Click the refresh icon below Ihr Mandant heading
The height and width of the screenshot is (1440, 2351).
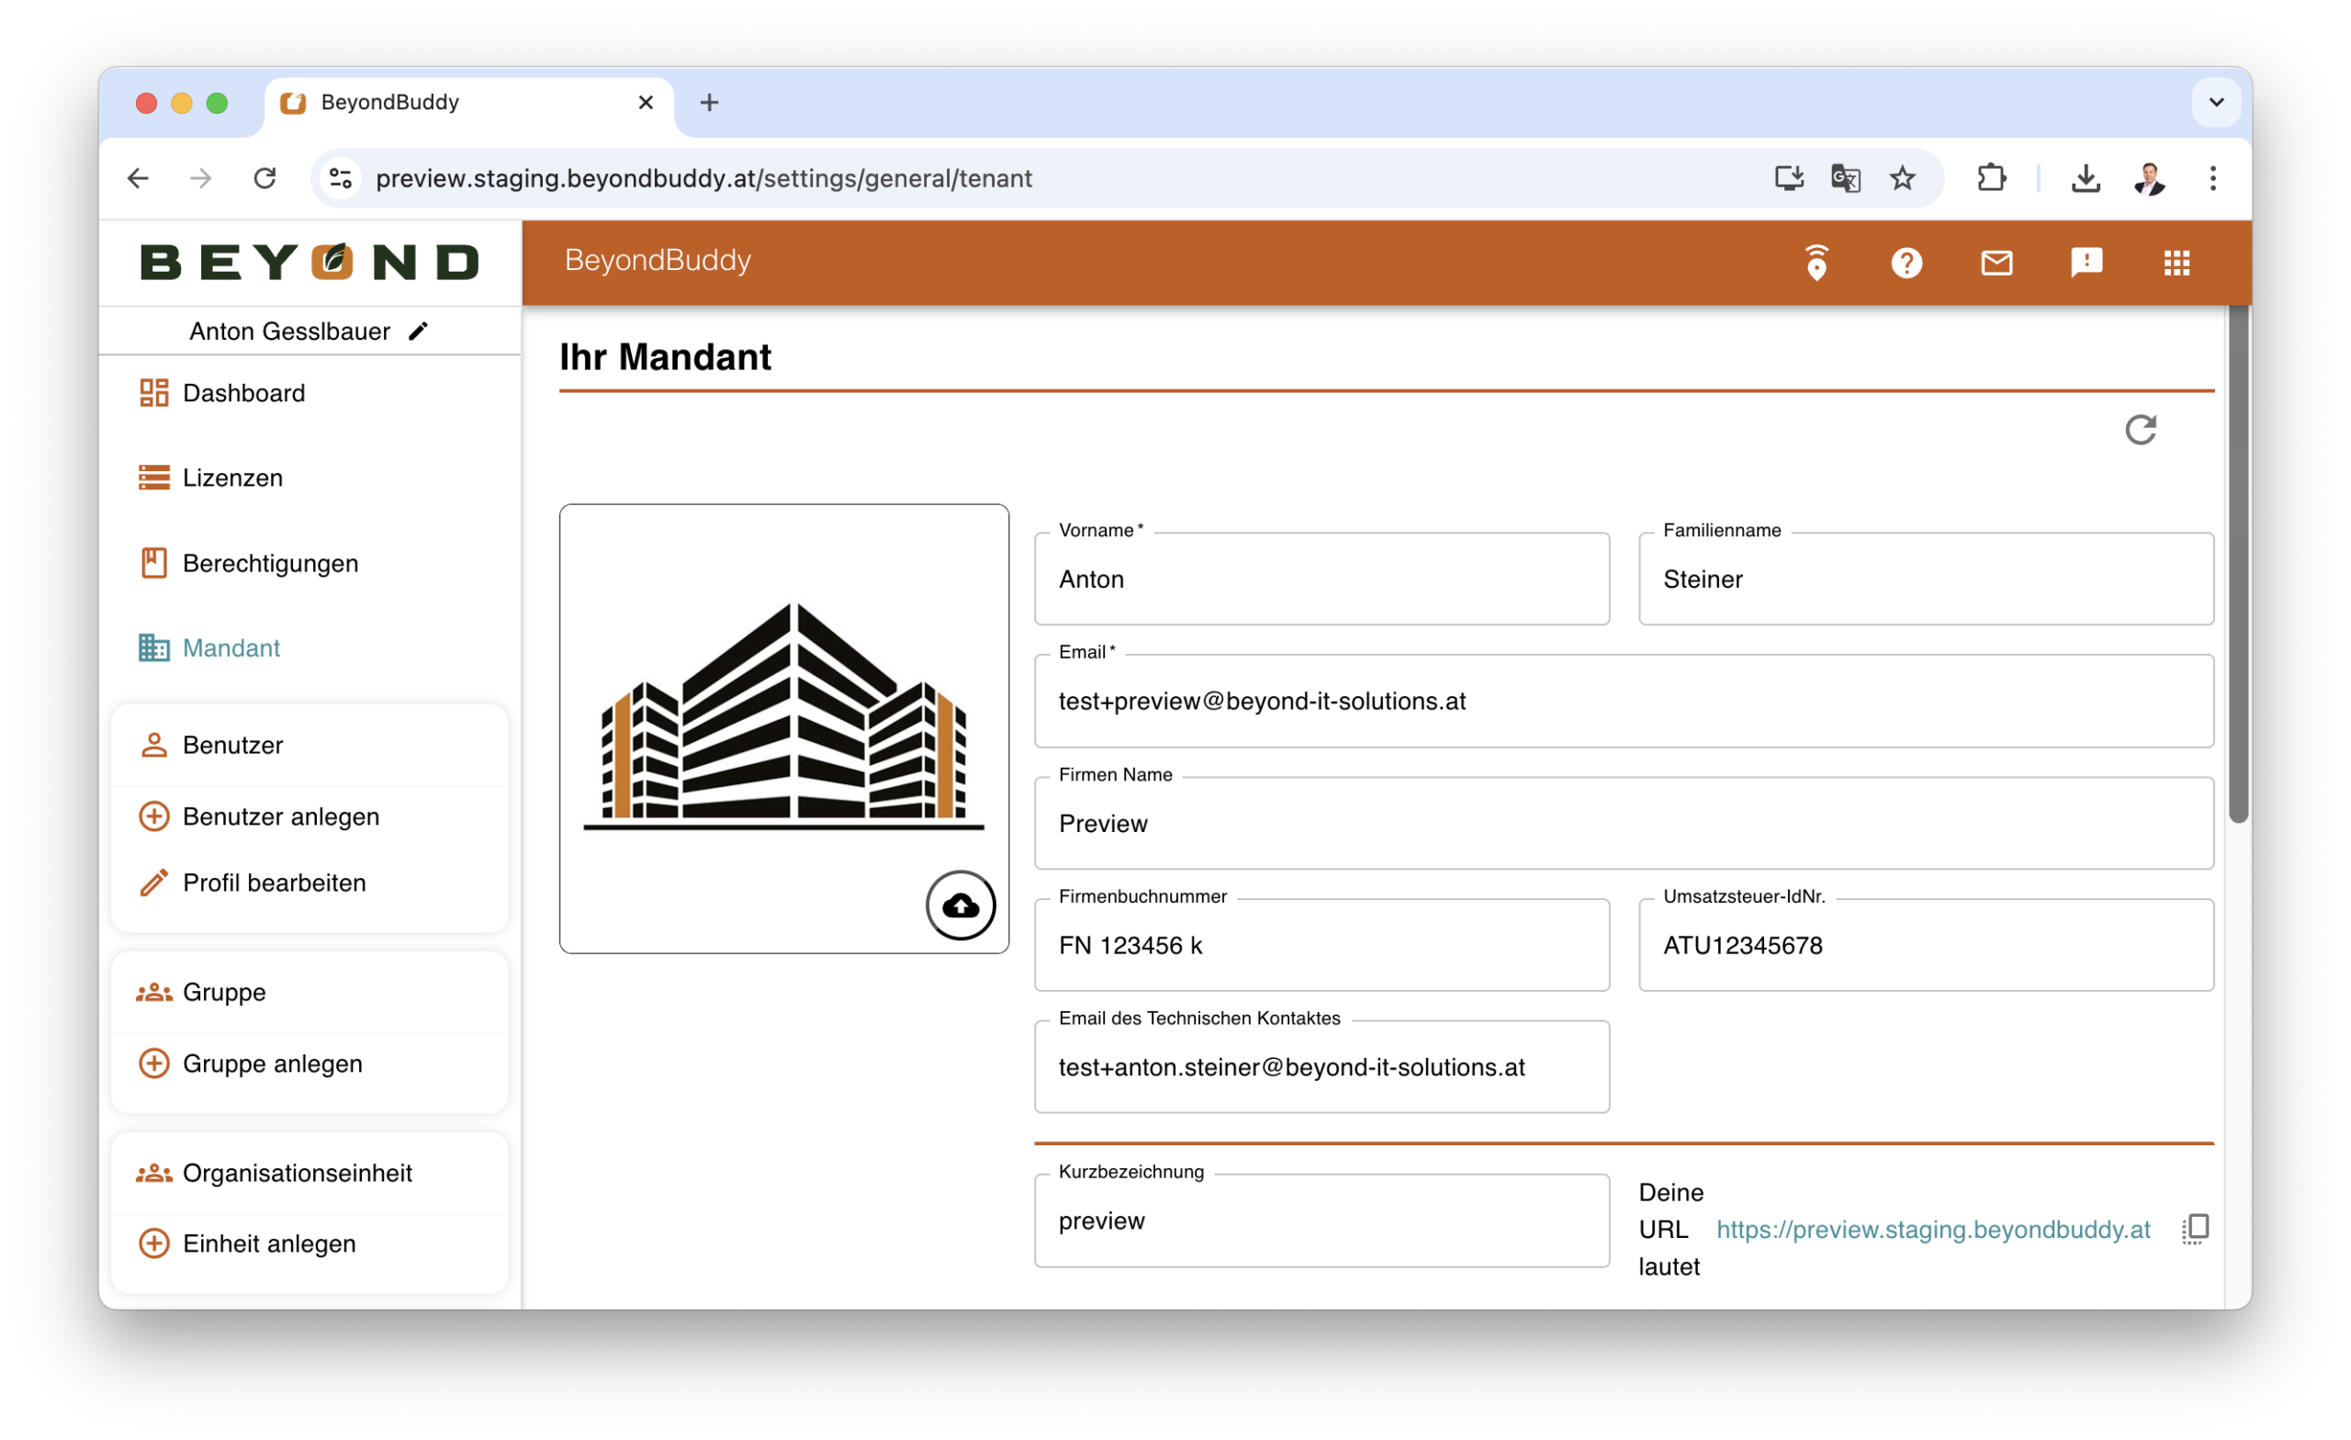(2140, 431)
